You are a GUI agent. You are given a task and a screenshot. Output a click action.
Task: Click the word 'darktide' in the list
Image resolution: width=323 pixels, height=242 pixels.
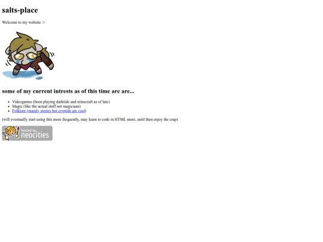point(63,102)
